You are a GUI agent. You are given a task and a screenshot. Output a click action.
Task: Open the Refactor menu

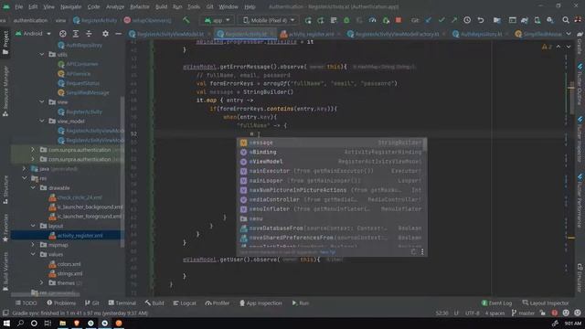coord(140,6)
